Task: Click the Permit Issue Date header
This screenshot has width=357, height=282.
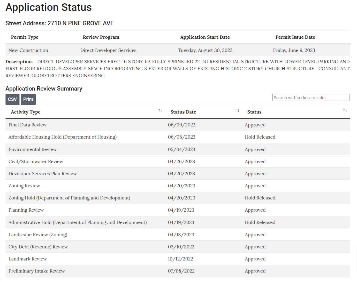Action: (x=295, y=37)
